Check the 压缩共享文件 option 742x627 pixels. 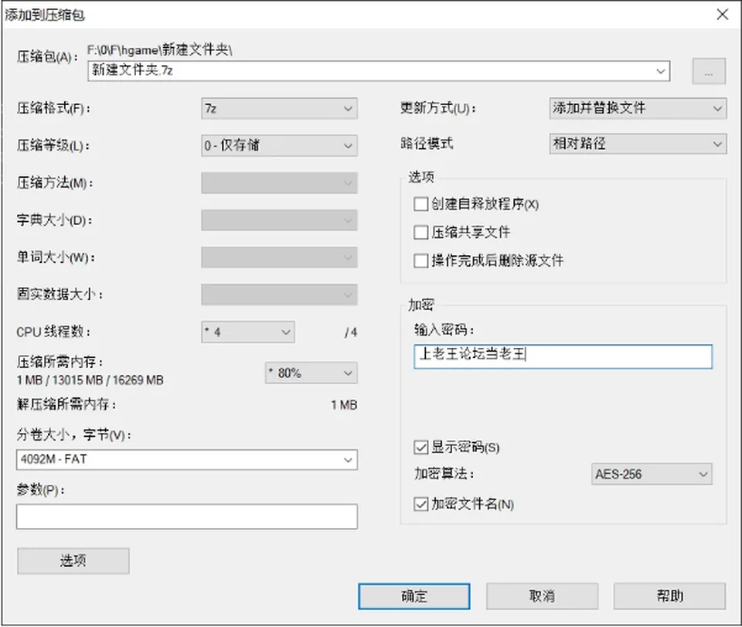420,233
